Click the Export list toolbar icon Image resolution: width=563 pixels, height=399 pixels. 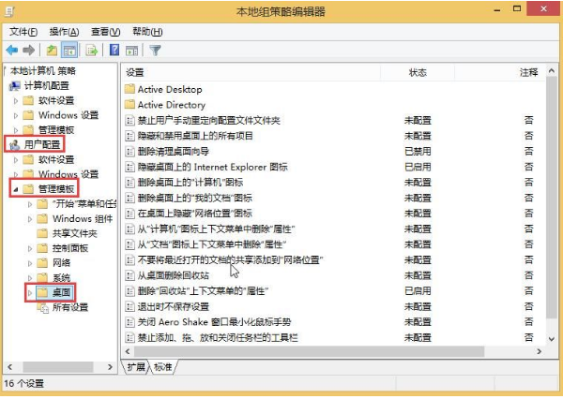coord(92,51)
